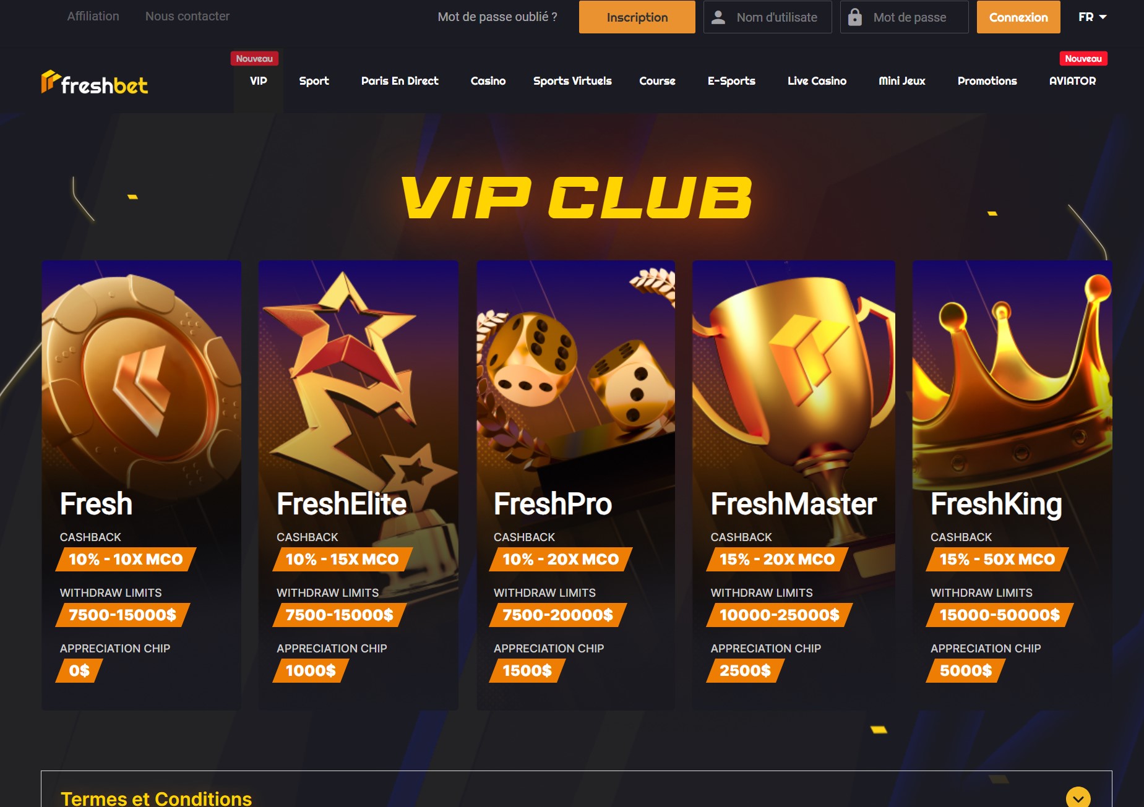The height and width of the screenshot is (807, 1144).
Task: Click the padlock icon in password field
Action: tap(855, 17)
